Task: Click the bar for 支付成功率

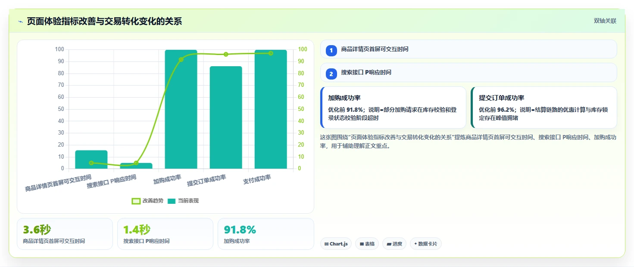Action: point(271,109)
